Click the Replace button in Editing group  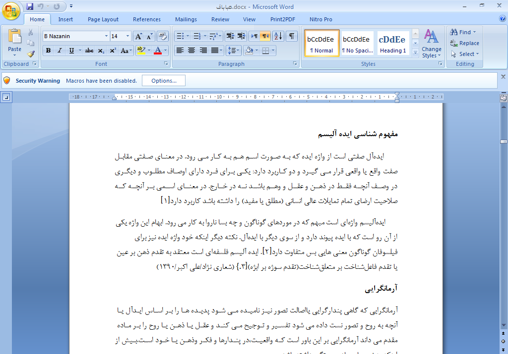tap(464, 43)
